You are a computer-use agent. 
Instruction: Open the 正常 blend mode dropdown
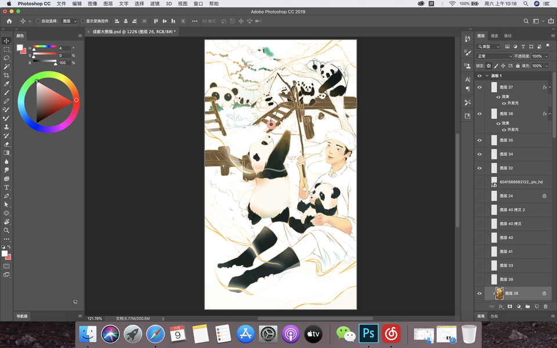click(494, 56)
